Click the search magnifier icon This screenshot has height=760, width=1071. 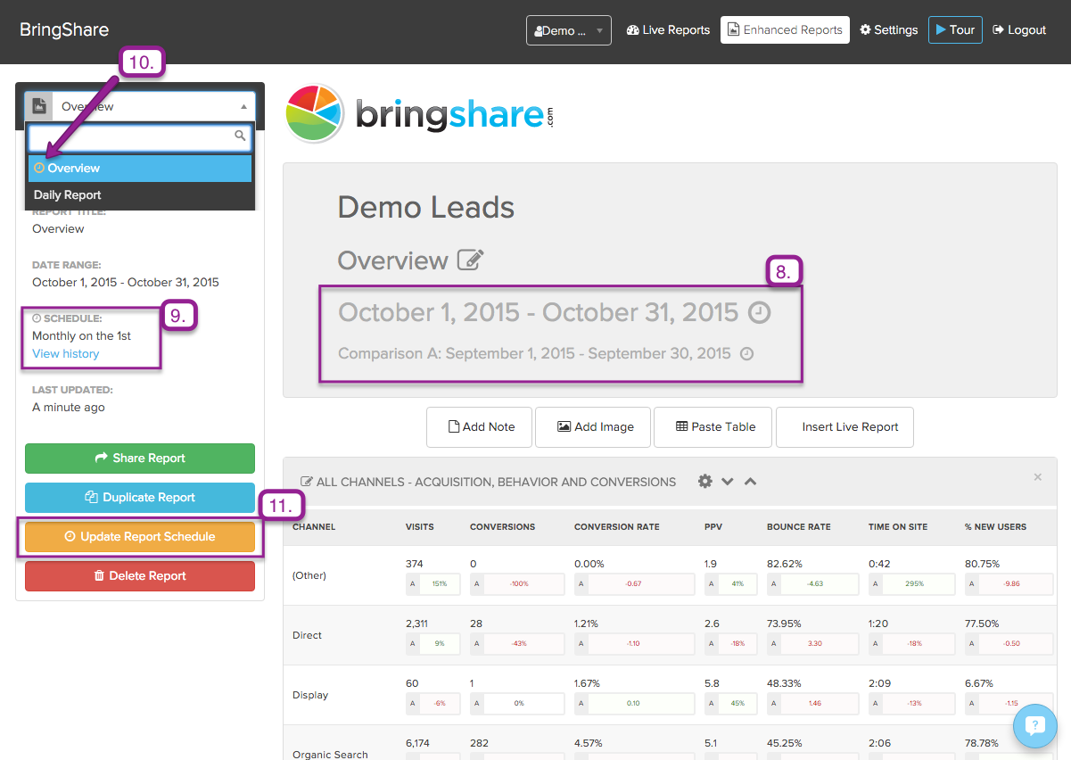(x=240, y=136)
